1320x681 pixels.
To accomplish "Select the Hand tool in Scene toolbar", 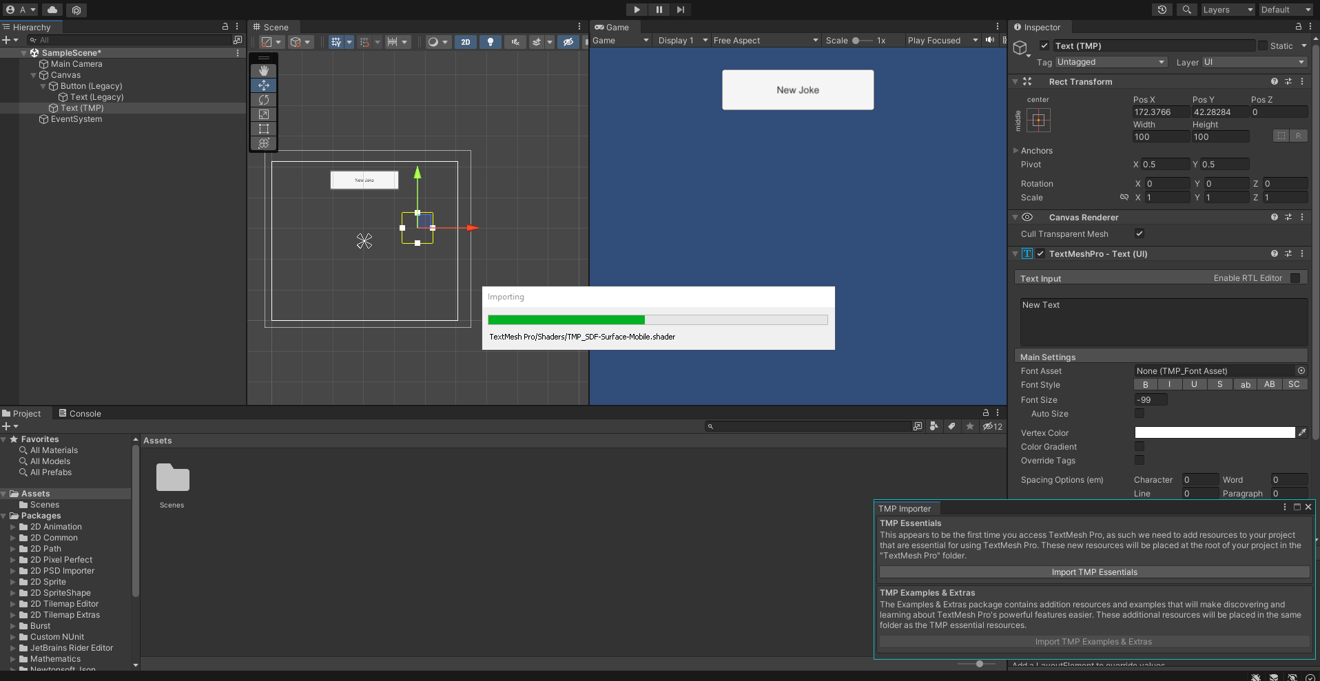I will coord(264,71).
